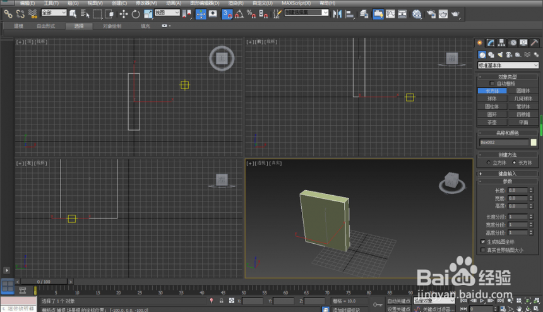Activate the Select and Move tool
The width and height of the screenshot is (543, 312).
coord(124,14)
